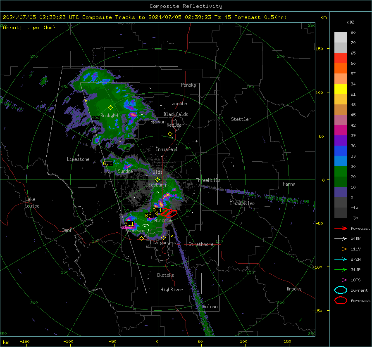Click the 'Calgary' city label
Image resolution: width=372 pixels, height=347 pixels.
tap(161, 243)
